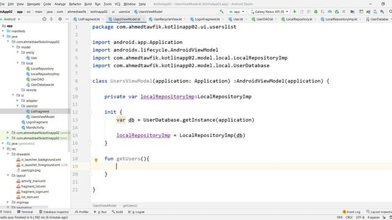Open the Build tool window
The height and width of the screenshot is (220, 392).
[117, 212]
